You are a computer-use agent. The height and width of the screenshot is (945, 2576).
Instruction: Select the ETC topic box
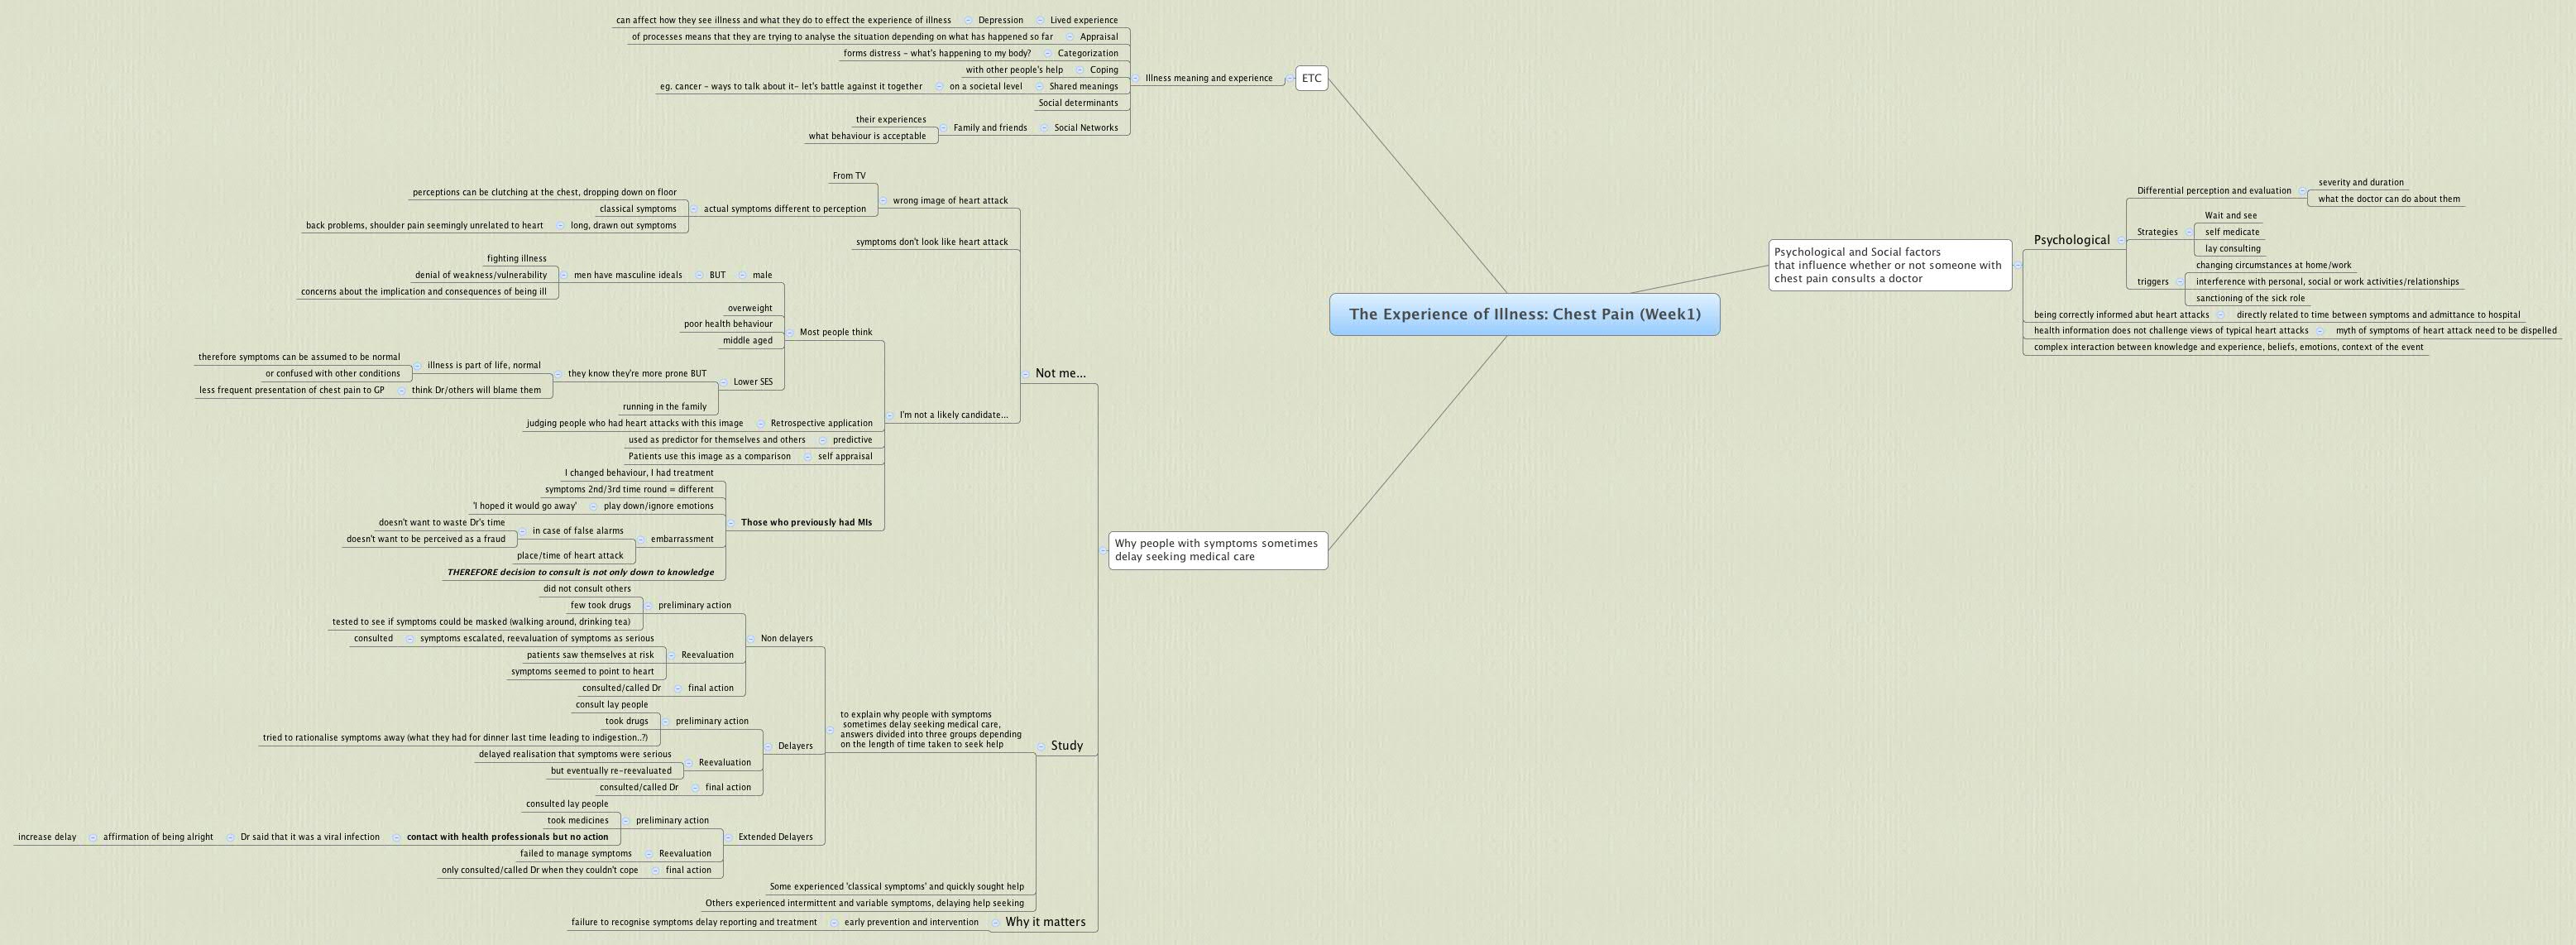pos(1312,78)
